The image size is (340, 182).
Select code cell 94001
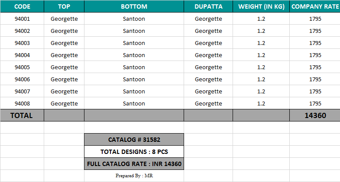tap(22, 19)
